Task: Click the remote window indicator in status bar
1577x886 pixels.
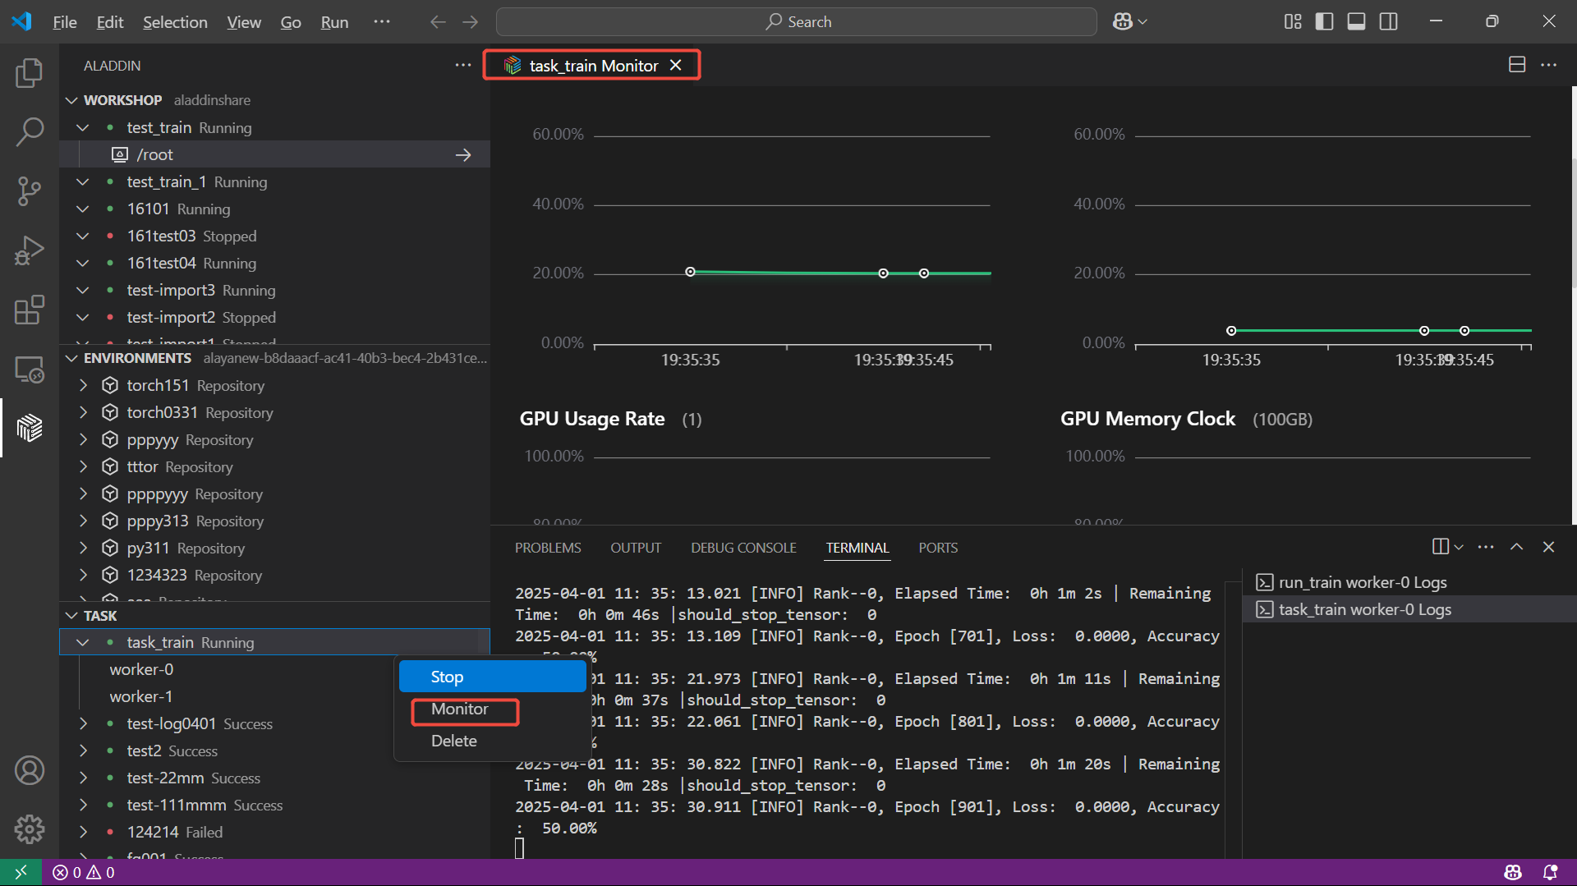Action: coord(21,872)
